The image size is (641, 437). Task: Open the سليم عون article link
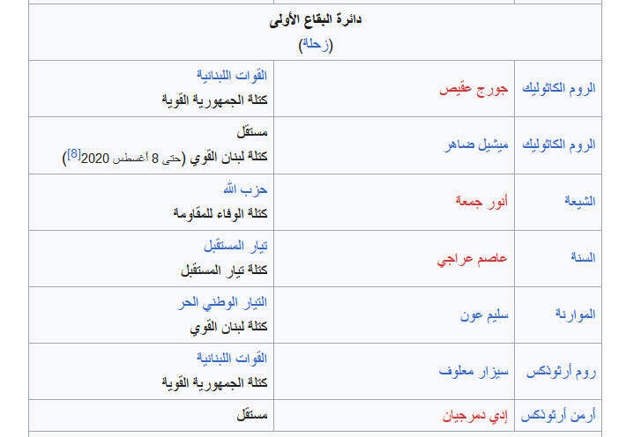tap(484, 315)
